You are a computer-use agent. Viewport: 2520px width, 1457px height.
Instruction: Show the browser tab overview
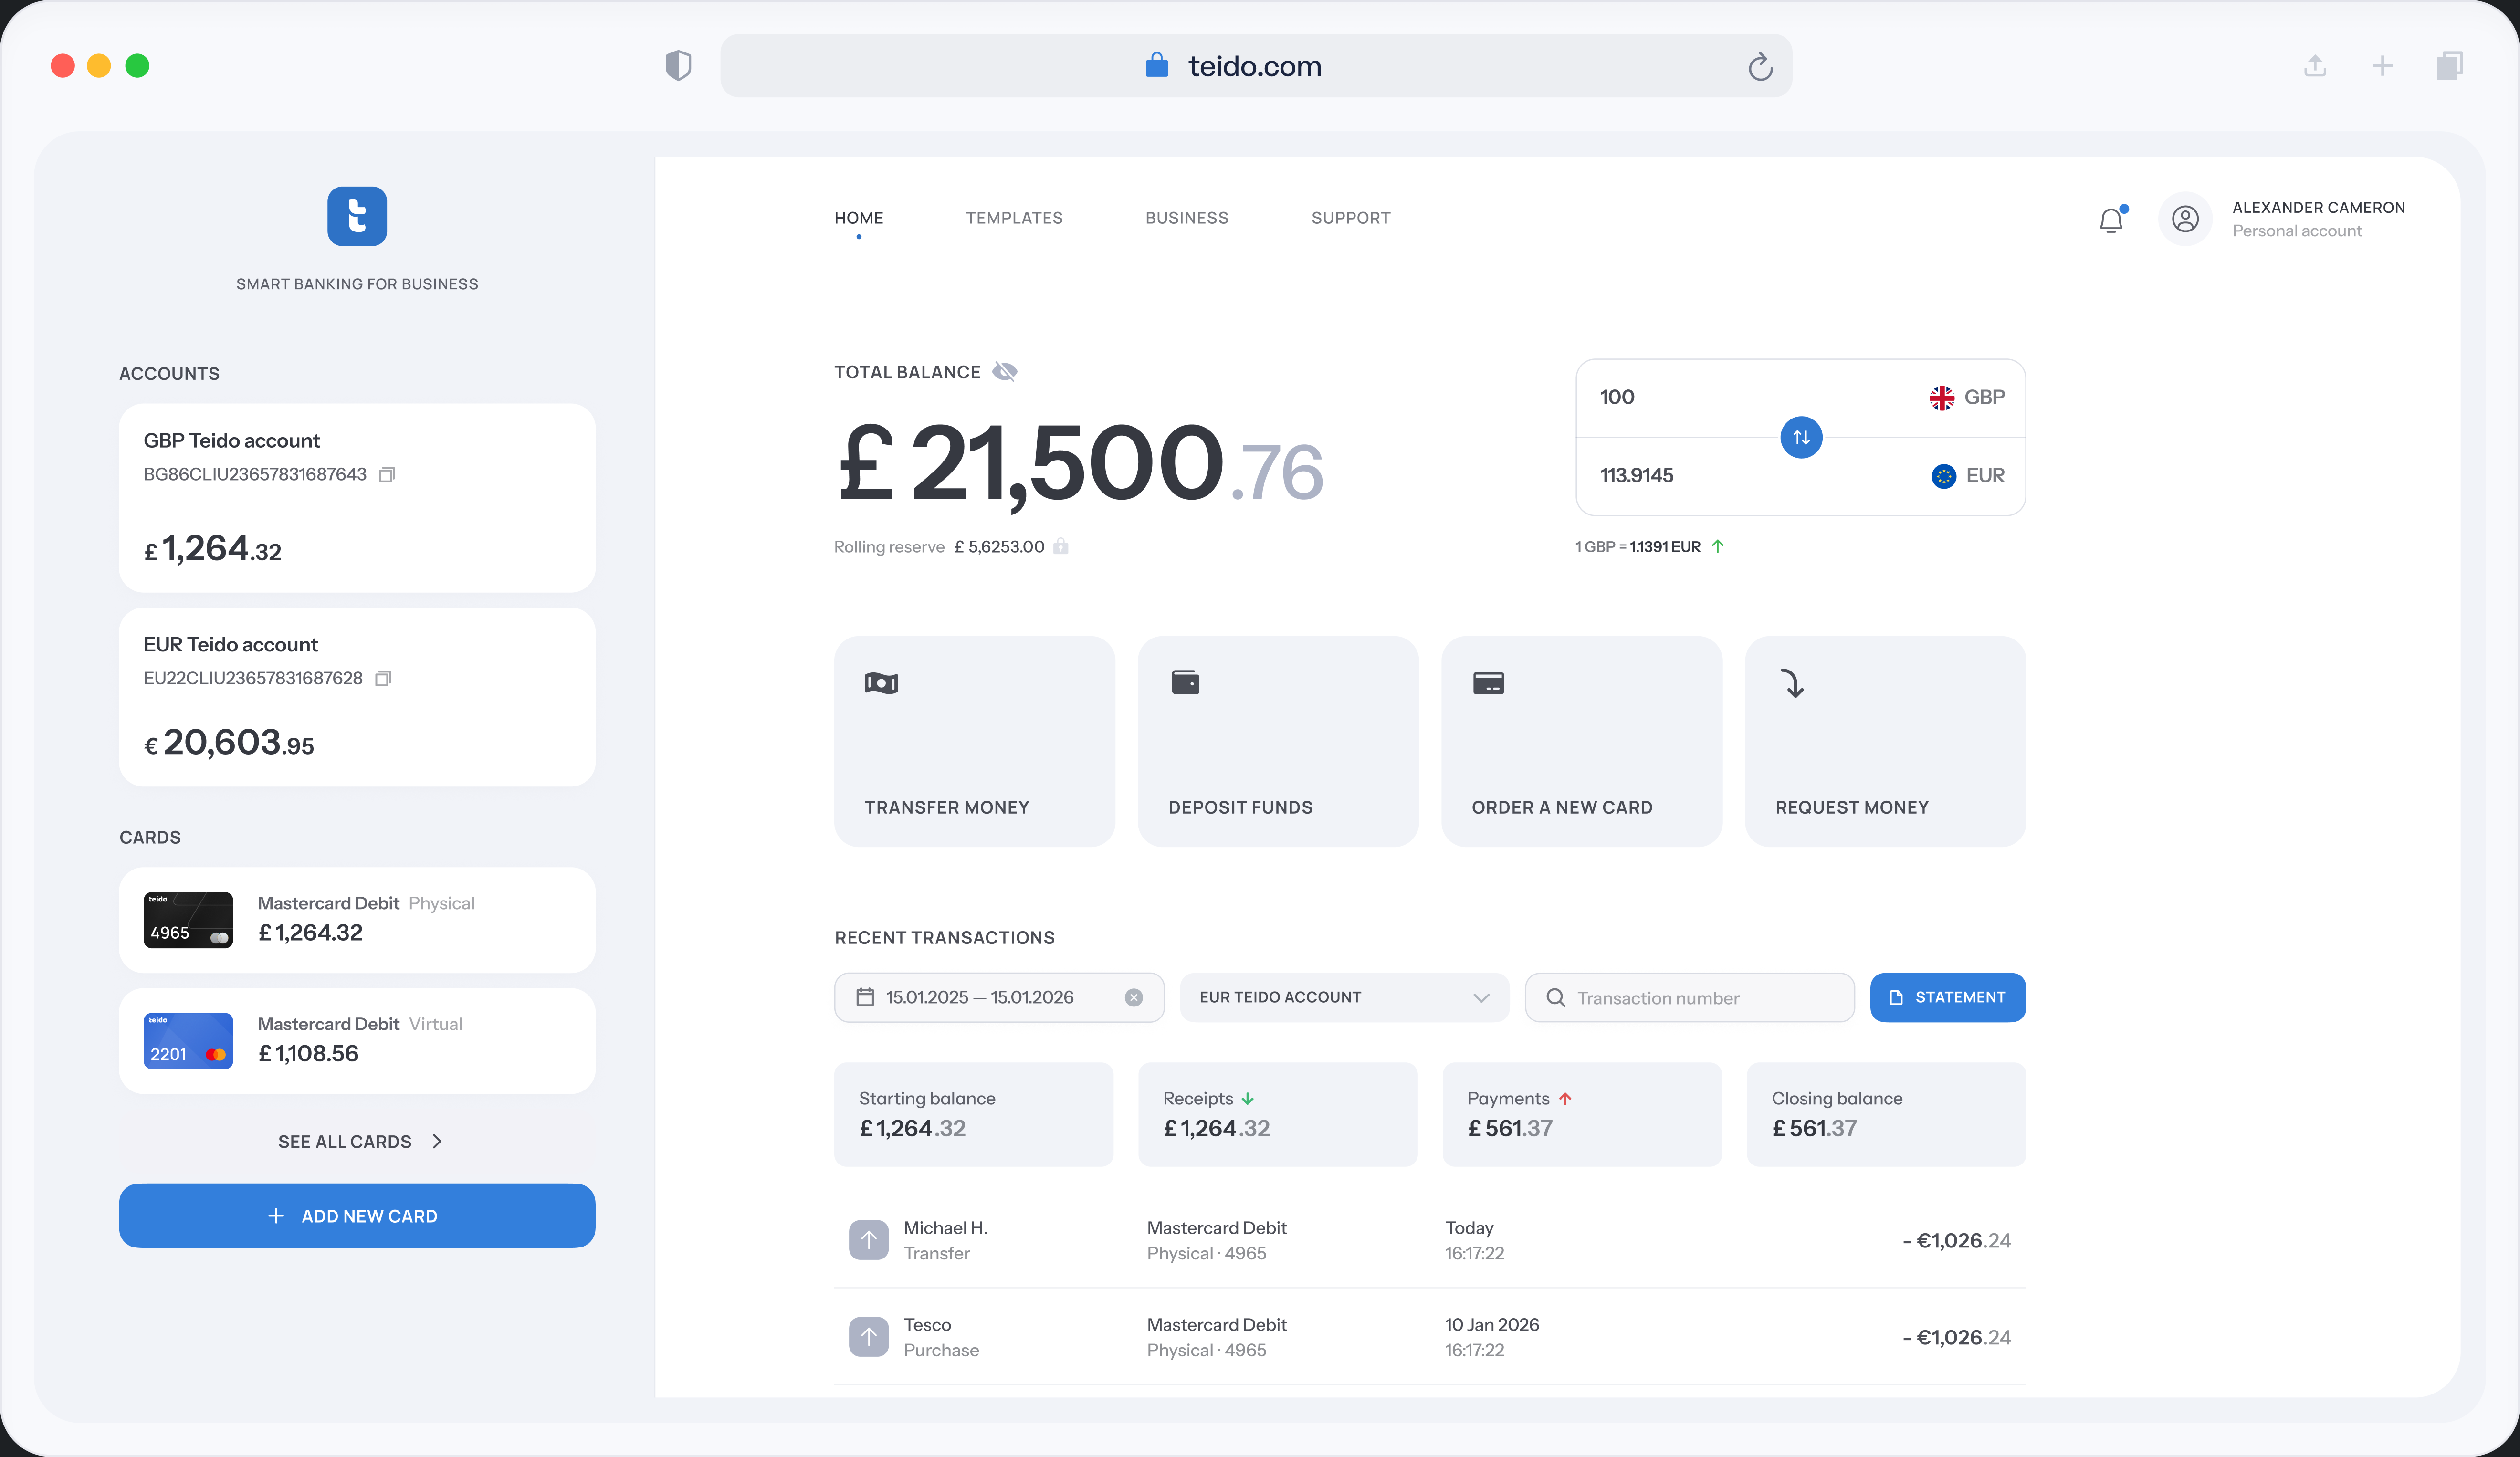tap(2449, 66)
